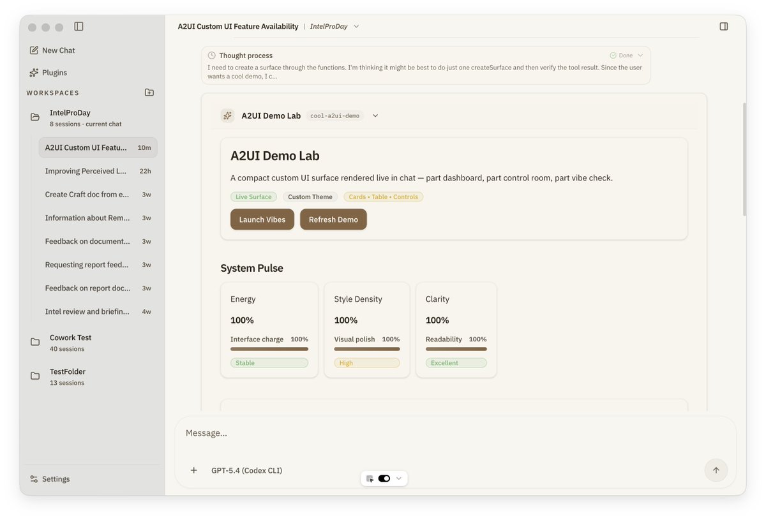The image size is (766, 520).
Task: Flip the switch in the floating bar
Action: click(384, 479)
